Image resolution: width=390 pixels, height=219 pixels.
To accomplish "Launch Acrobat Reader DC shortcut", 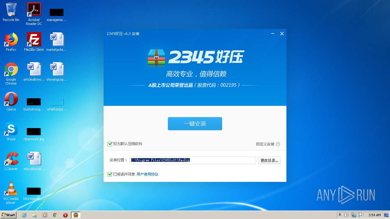I will coord(34,14).
